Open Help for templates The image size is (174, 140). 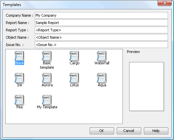[x=156, y=131]
